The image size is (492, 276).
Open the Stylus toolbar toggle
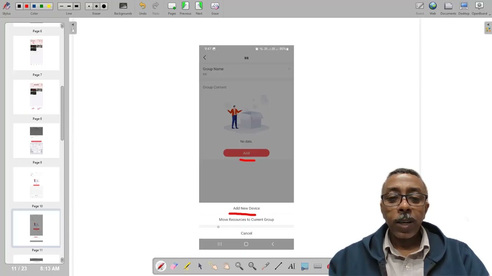point(7,8)
